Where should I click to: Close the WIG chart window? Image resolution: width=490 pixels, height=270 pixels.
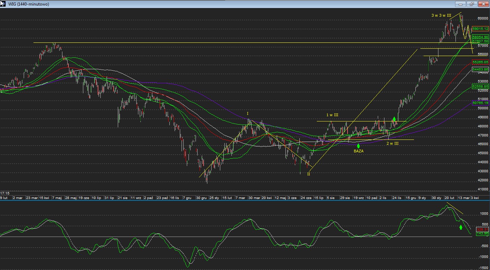point(483,4)
